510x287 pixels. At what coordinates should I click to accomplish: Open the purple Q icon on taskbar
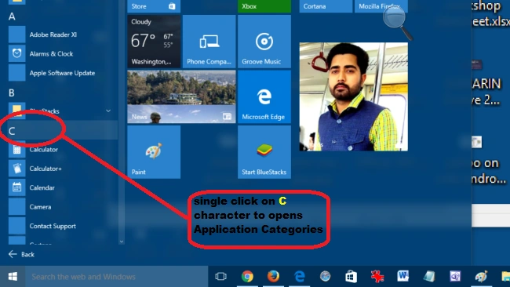pos(455,277)
